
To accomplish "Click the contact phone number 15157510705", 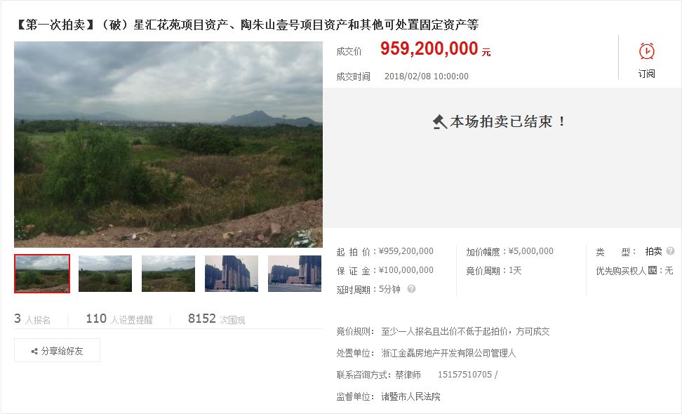I will [x=464, y=375].
